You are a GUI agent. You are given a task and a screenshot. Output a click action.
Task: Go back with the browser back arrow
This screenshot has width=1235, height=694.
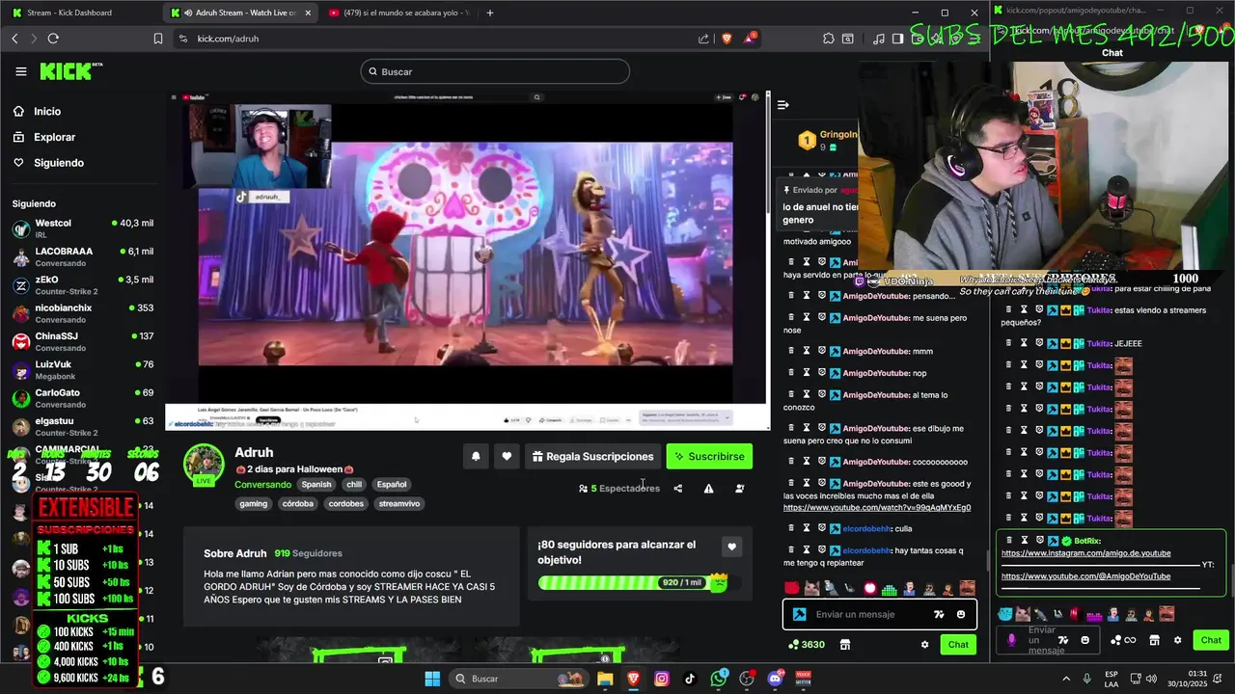pos(14,39)
